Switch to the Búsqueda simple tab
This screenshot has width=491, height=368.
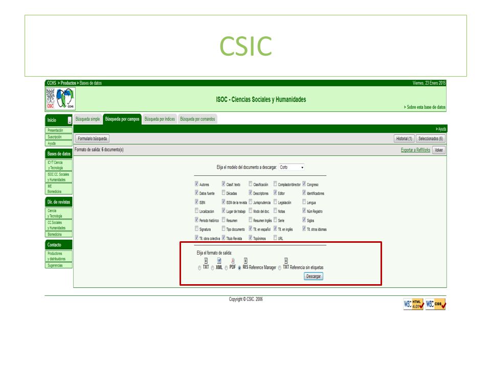tap(87, 119)
